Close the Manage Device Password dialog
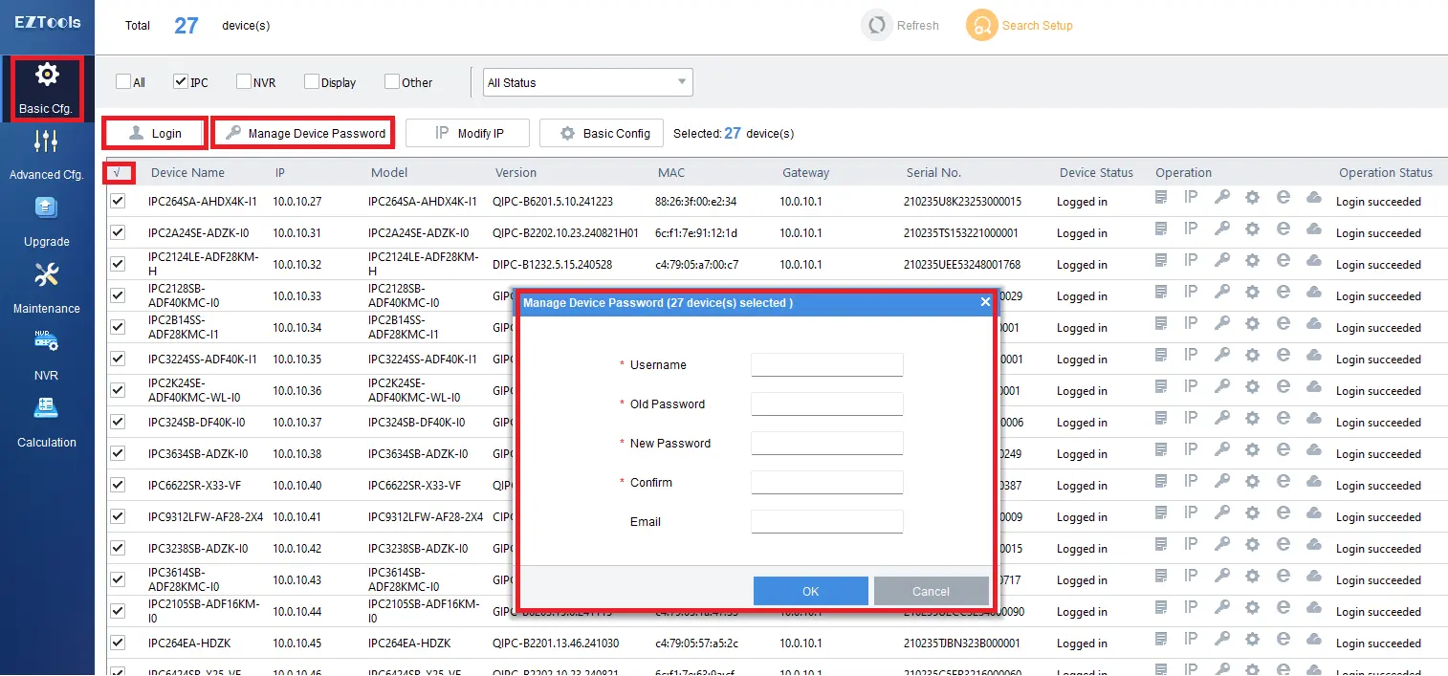 pyautogui.click(x=985, y=302)
